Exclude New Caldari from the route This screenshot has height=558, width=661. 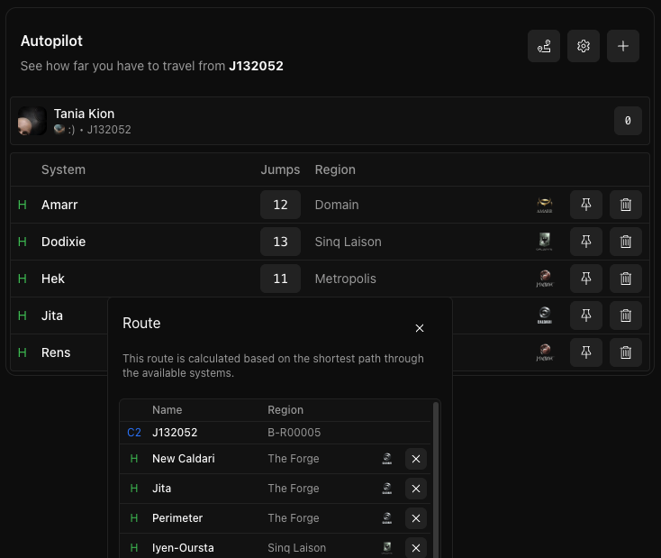pyautogui.click(x=416, y=459)
